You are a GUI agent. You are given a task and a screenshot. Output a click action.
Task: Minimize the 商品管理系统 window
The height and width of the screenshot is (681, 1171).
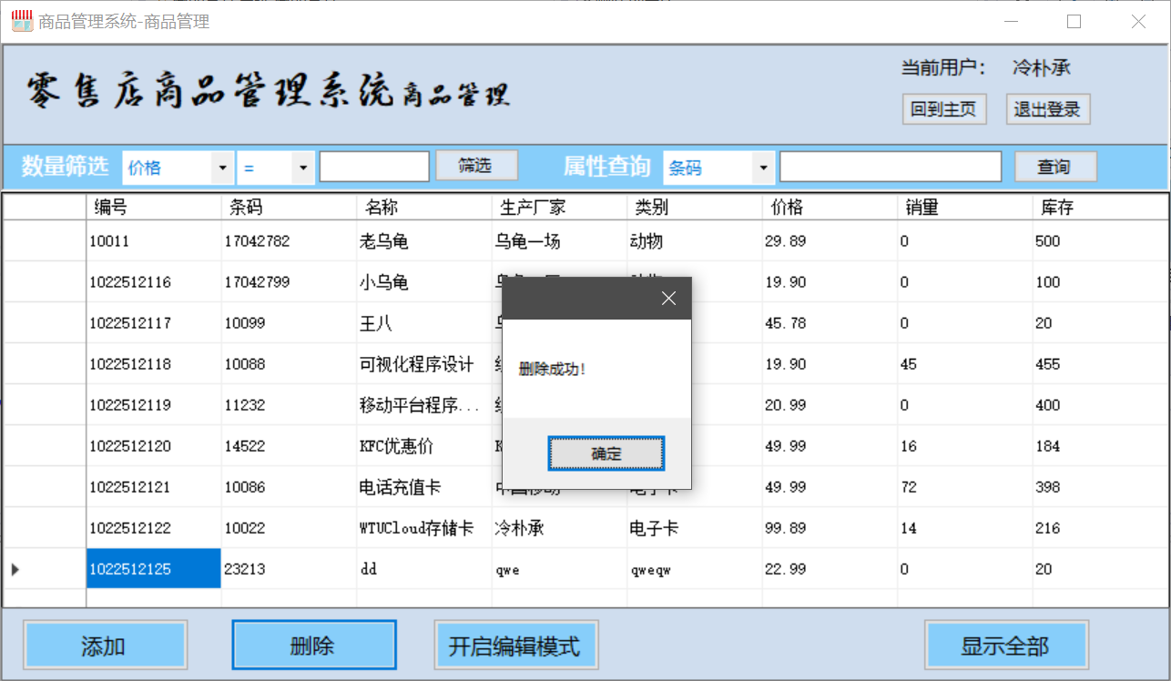coord(1011,21)
